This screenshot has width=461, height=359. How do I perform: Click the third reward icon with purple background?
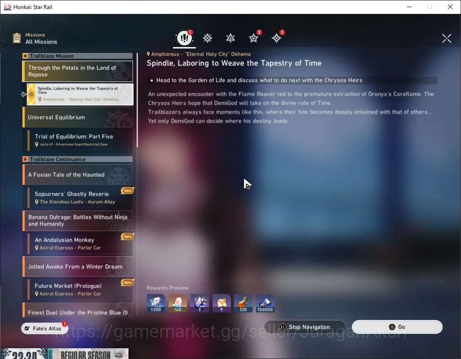point(199,303)
